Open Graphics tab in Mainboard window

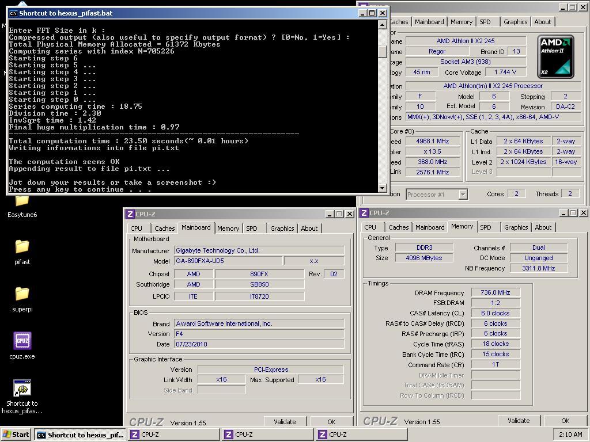(282, 228)
